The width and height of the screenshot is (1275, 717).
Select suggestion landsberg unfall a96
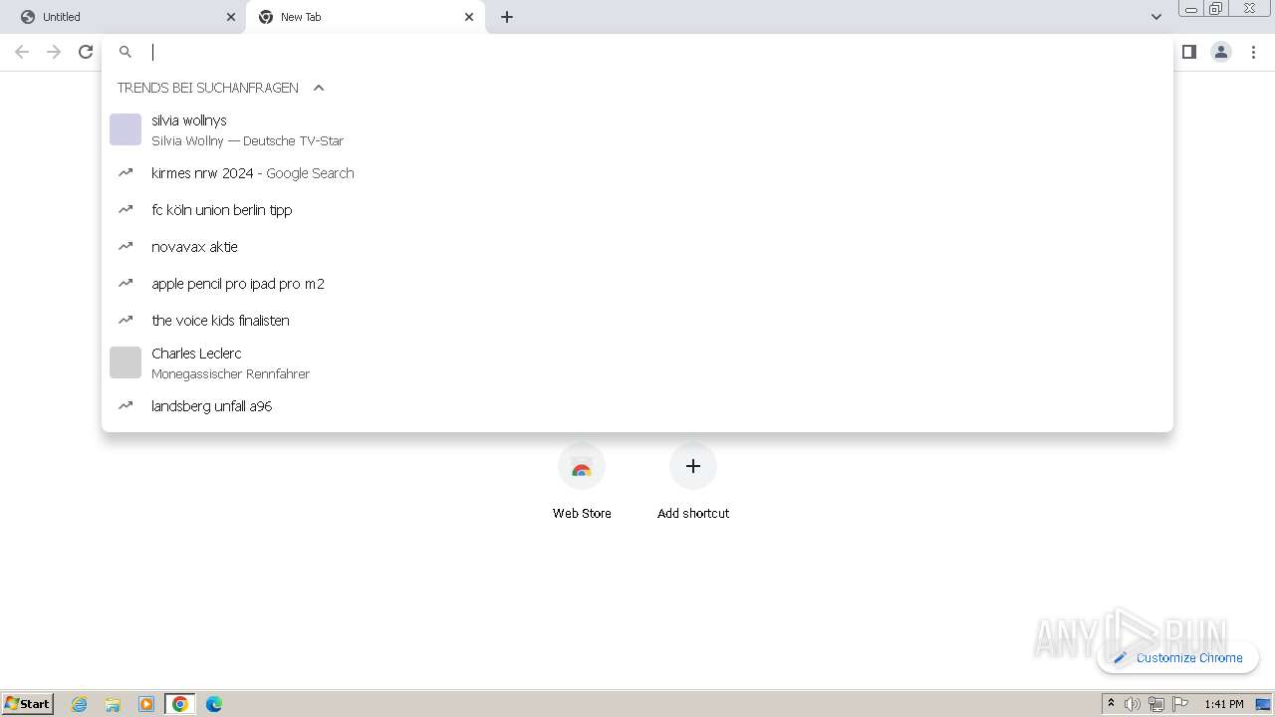pos(637,406)
